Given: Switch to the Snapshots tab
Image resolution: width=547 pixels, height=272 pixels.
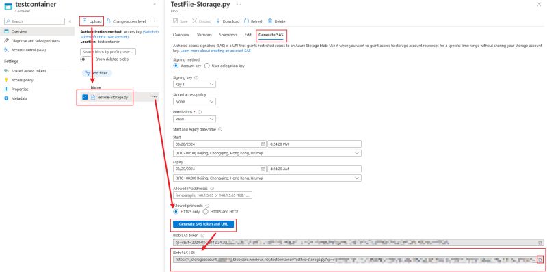Looking at the screenshot, I should [228, 35].
